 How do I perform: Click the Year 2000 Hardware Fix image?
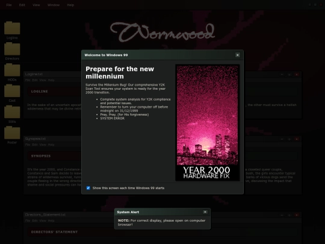[x=208, y=123]
